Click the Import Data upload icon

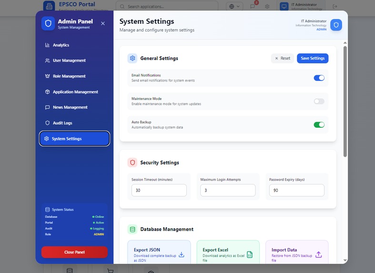[x=319, y=254]
